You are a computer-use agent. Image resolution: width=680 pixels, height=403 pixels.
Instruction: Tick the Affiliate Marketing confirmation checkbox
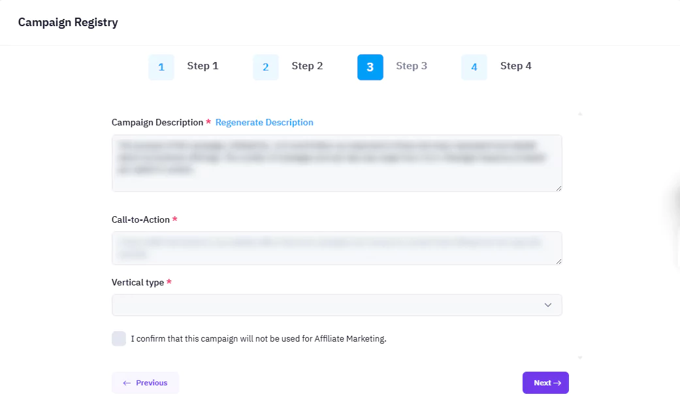(119, 338)
